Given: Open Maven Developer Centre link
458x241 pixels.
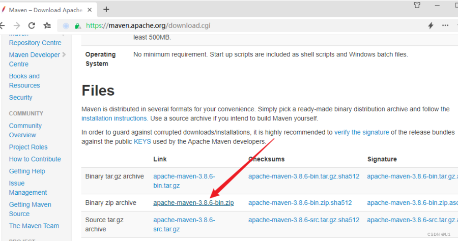Looking at the screenshot, I should click(34, 59).
